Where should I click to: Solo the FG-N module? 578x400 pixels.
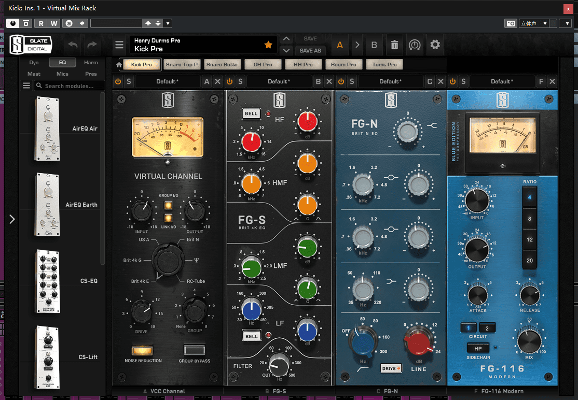(x=352, y=82)
